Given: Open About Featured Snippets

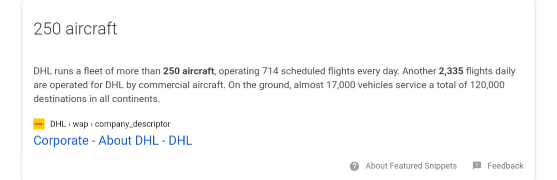Looking at the screenshot, I should tap(411, 166).
